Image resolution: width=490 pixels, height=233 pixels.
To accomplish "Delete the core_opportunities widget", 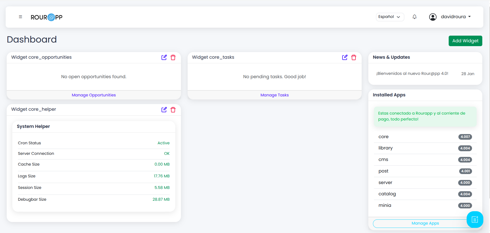I will pos(173,57).
